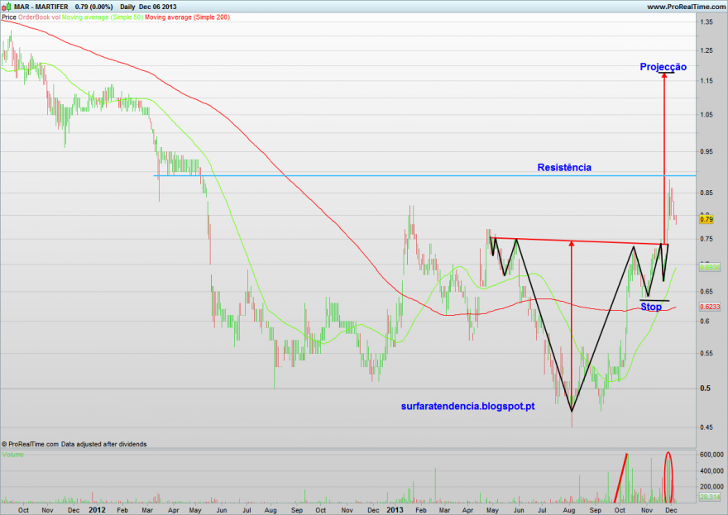Click the green 0.6938 moving average tag
This screenshot has width=728, height=515.
[710, 267]
